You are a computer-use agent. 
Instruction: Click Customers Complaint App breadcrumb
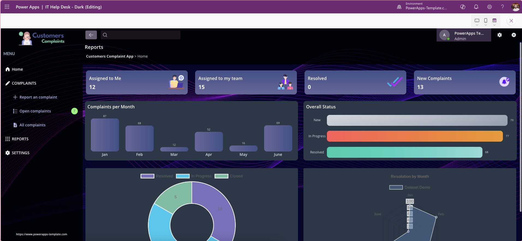point(110,56)
